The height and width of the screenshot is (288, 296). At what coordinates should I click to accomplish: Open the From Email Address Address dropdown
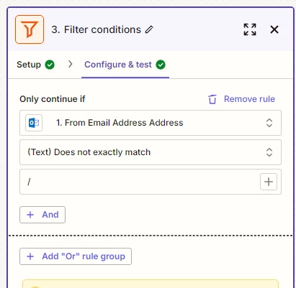151,123
